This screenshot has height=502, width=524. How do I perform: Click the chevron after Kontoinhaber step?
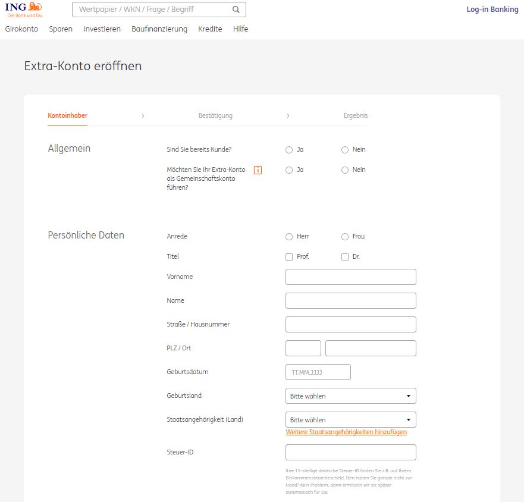coord(143,115)
